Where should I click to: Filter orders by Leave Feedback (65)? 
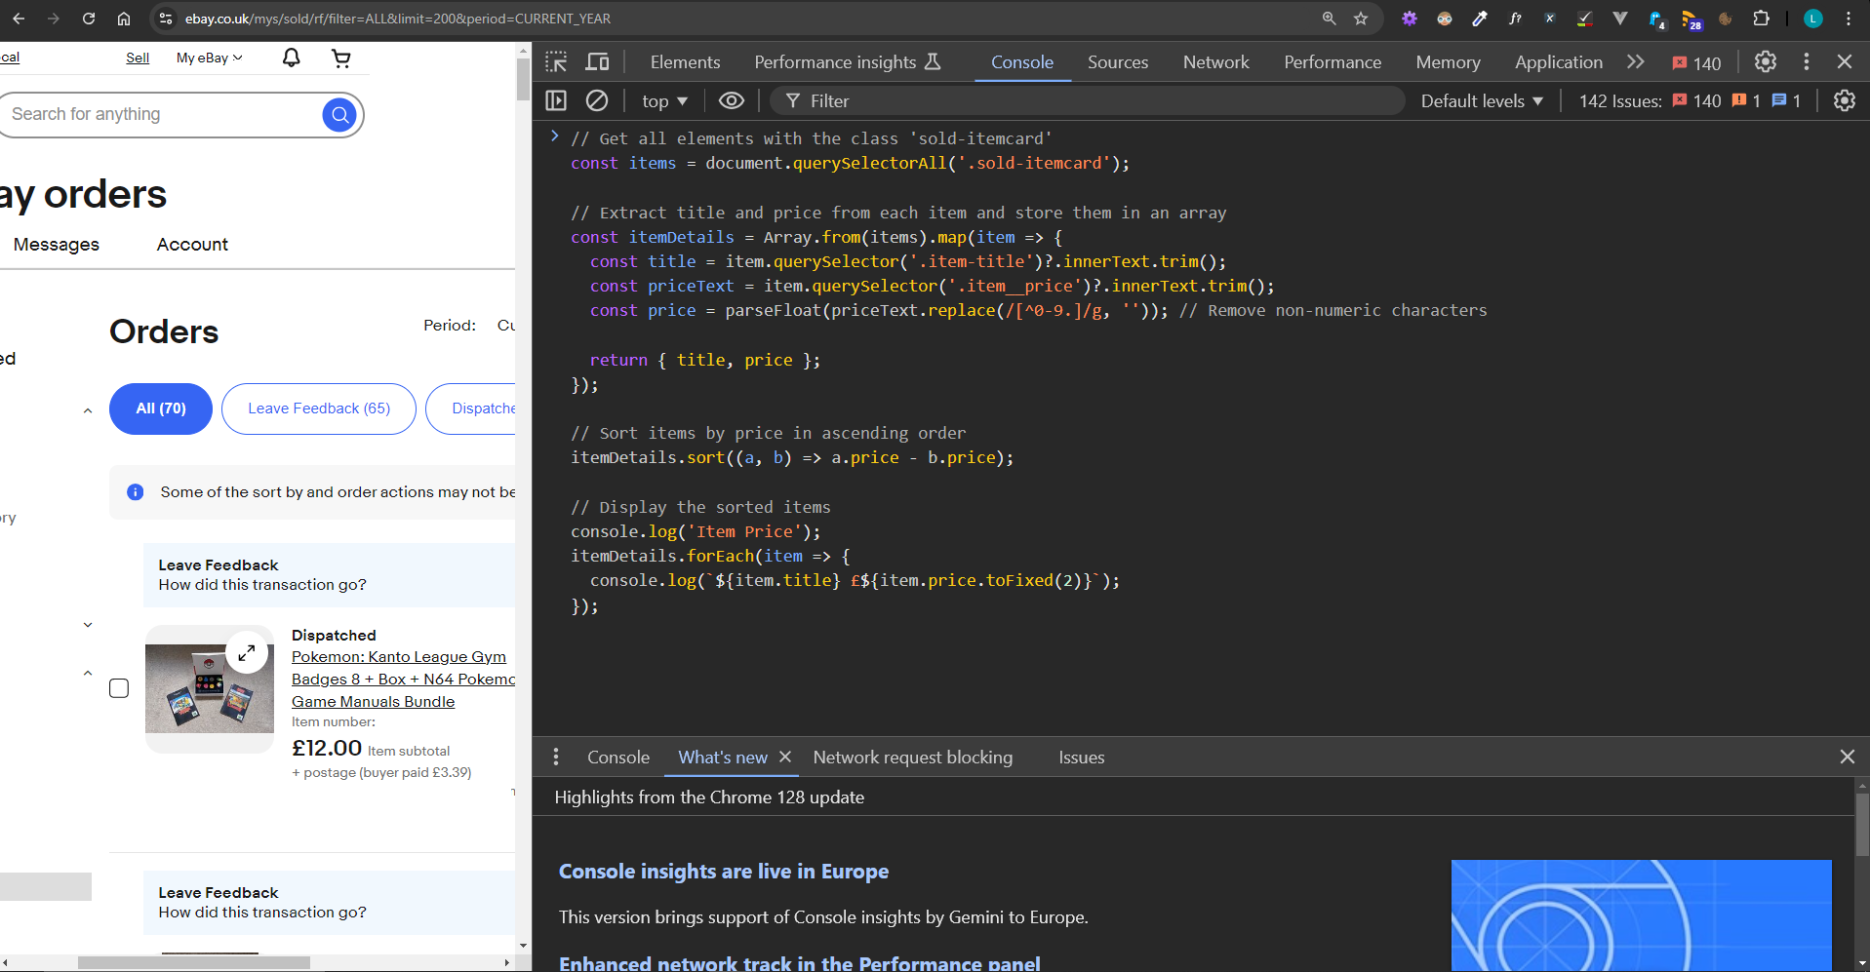pyautogui.click(x=319, y=408)
